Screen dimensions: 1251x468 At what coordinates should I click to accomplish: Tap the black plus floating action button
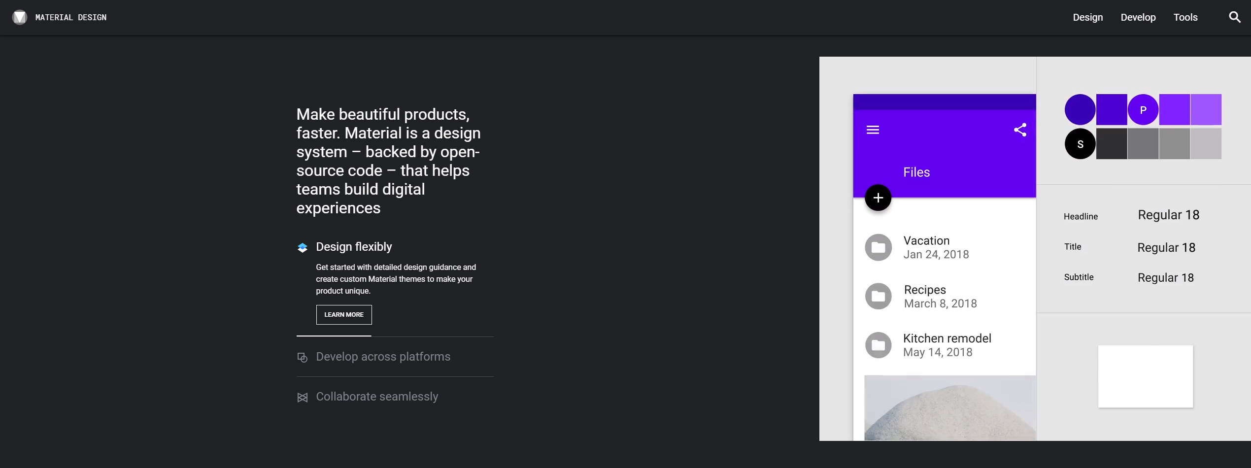click(878, 198)
